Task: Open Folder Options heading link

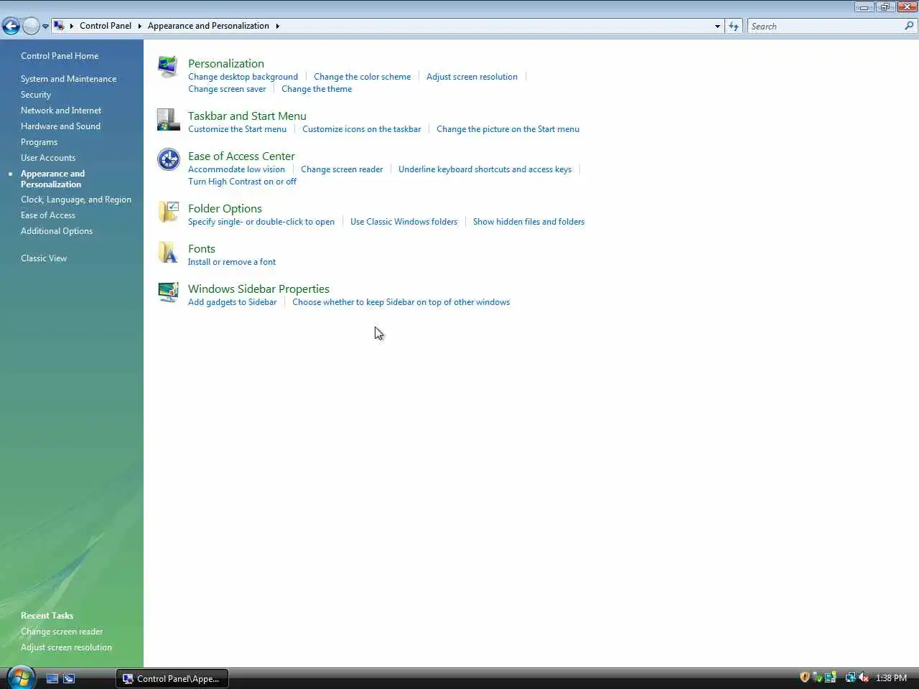Action: 225,208
